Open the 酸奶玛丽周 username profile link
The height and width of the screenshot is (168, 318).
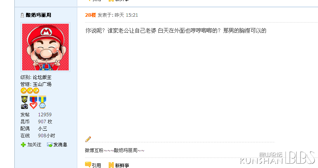click(x=38, y=15)
